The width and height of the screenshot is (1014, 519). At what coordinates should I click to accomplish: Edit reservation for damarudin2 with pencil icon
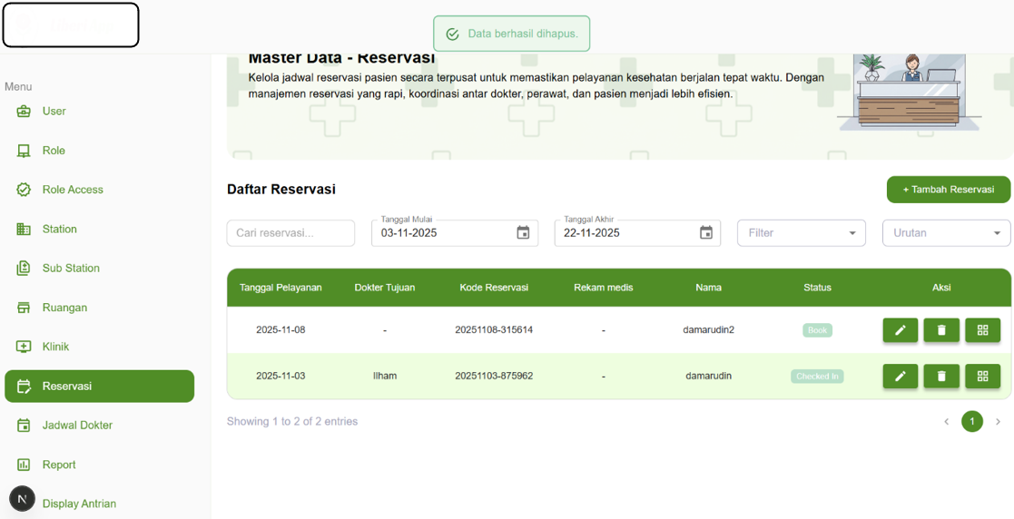pos(901,330)
